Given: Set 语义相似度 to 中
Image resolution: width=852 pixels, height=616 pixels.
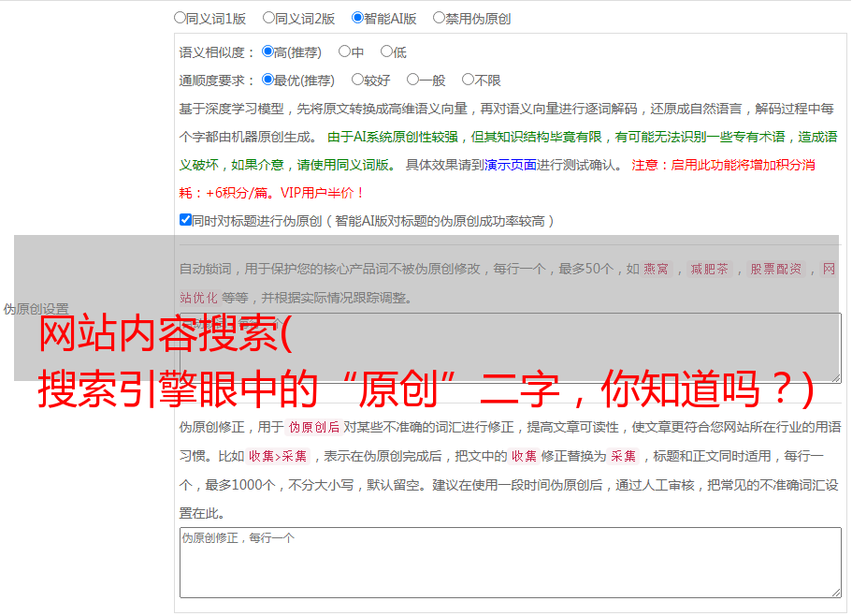Looking at the screenshot, I should [344, 51].
